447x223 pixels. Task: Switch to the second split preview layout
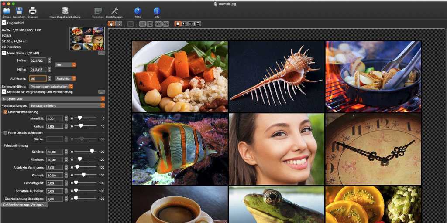(x=185, y=24)
